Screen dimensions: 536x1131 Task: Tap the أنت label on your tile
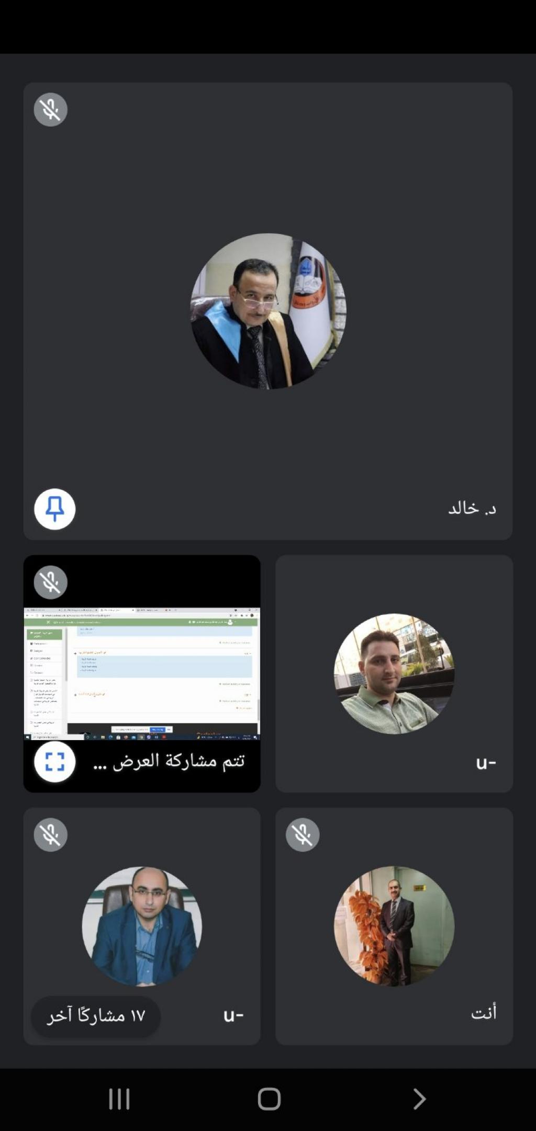click(484, 1013)
